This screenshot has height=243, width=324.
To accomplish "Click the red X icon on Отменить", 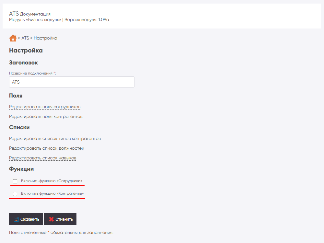I will point(51,219).
